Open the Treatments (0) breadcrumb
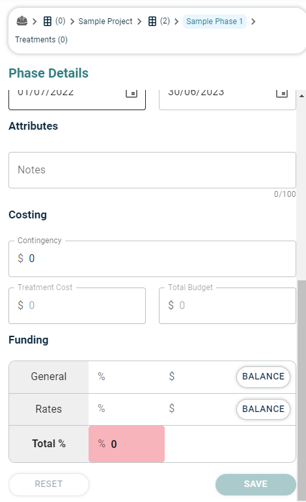306x502 pixels. point(41,40)
